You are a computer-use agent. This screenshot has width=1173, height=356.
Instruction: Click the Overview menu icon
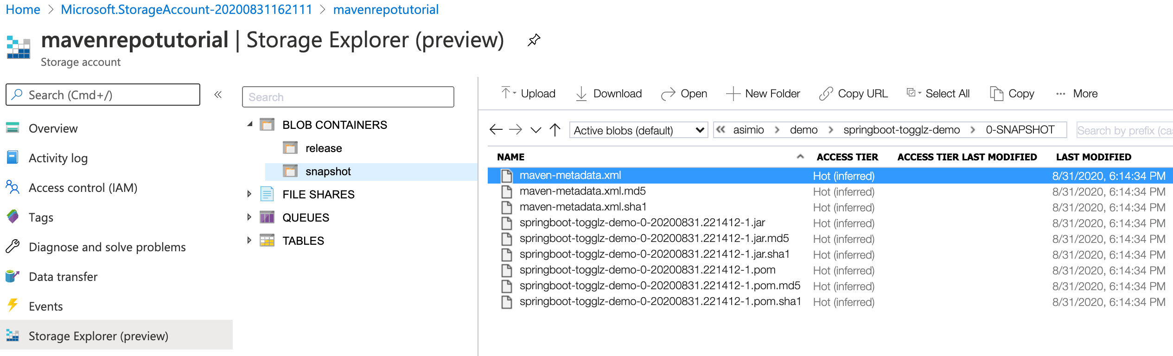pyautogui.click(x=13, y=128)
